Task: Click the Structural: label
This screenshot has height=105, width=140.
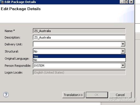Action: 11,51
